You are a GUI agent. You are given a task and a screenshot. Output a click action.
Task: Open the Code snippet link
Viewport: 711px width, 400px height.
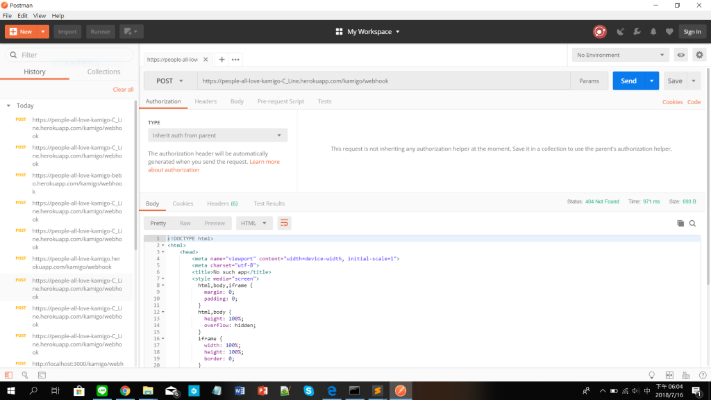[694, 102]
